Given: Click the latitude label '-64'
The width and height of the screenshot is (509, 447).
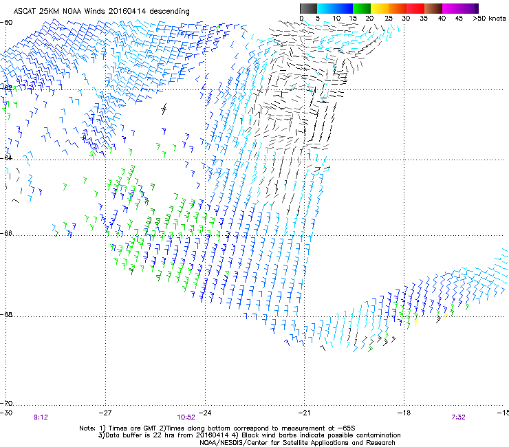Looking at the screenshot, I should (x=6, y=157).
